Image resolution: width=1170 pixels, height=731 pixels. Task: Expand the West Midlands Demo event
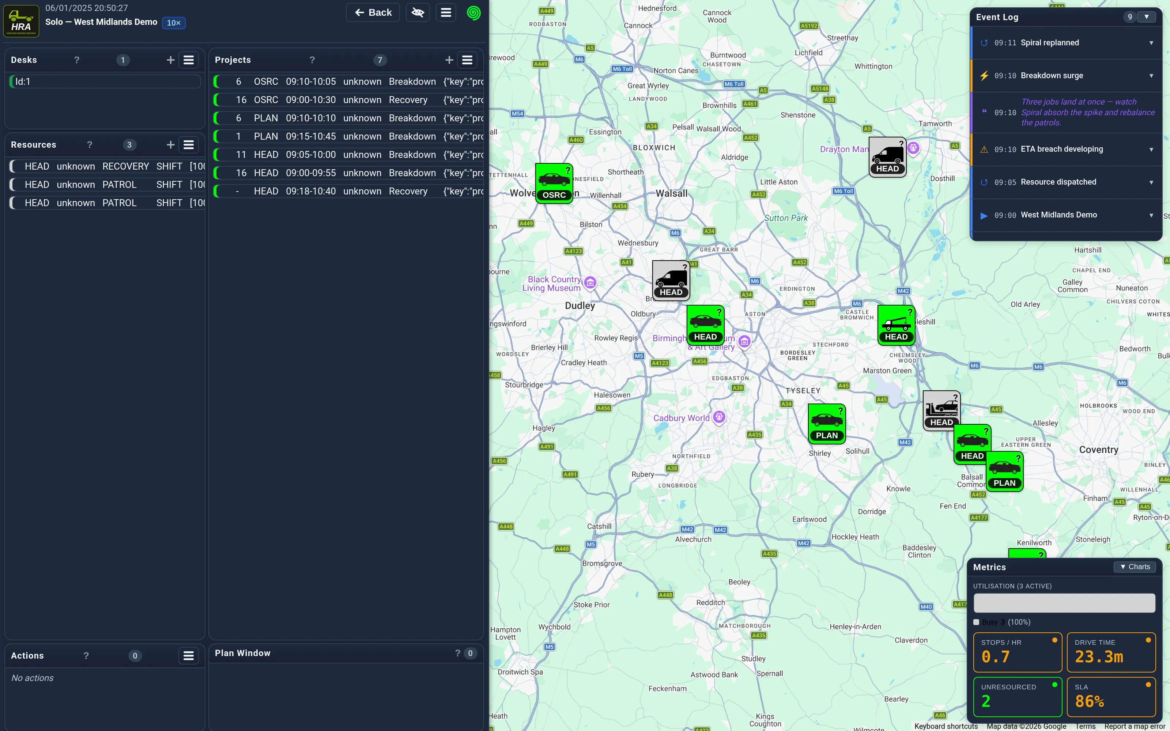[x=1151, y=215]
